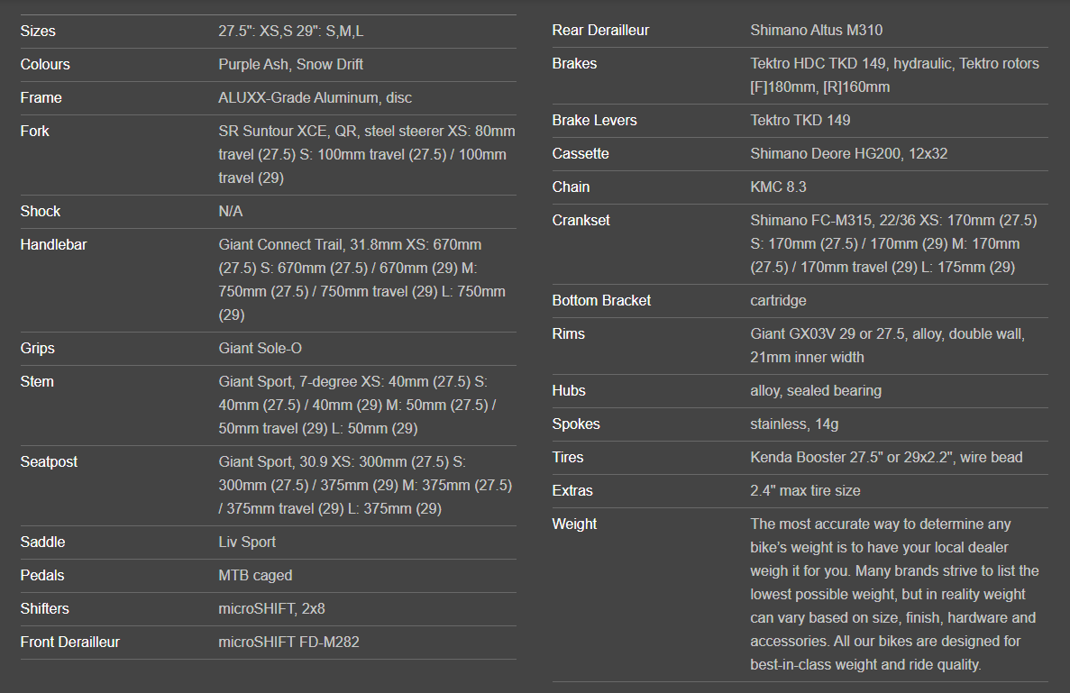
Task: Click the Stem row label
Action: point(37,381)
